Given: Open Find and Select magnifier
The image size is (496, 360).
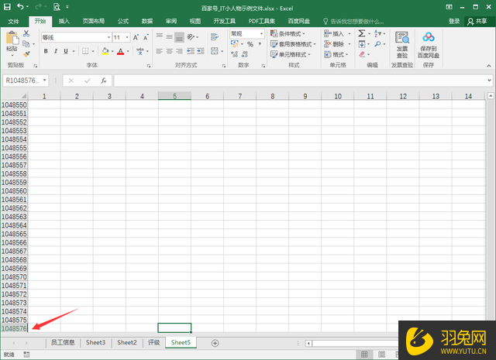Looking at the screenshot, I should (x=377, y=44).
